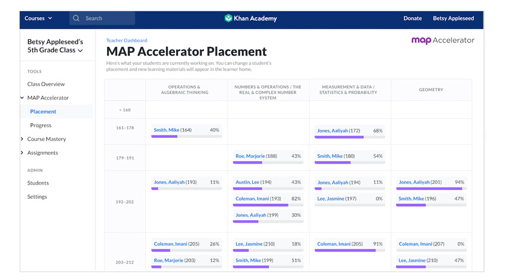Open Roe, Marjorie (203) placement link

click(x=169, y=260)
